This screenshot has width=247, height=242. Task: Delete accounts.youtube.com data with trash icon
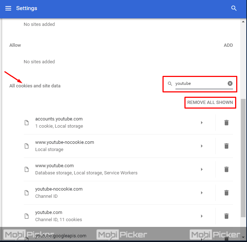(227, 123)
